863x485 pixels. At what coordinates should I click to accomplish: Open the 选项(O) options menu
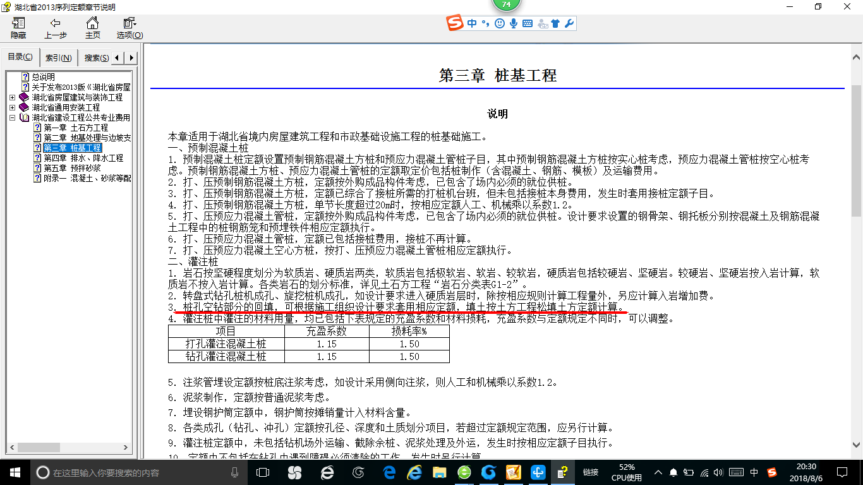130,28
